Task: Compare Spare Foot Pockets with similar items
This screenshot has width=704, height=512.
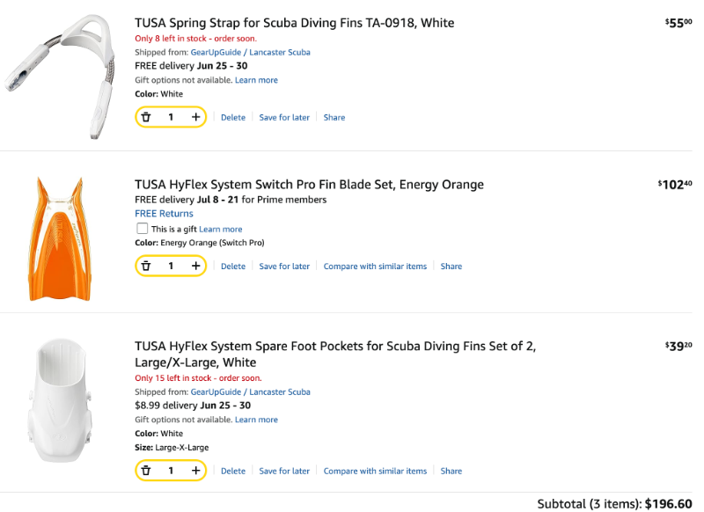Action: coord(375,472)
